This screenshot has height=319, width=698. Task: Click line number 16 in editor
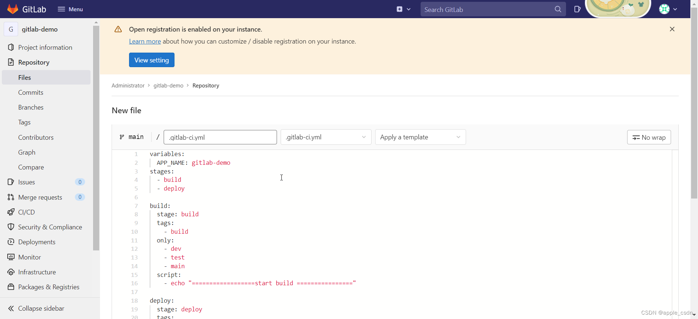134,283
